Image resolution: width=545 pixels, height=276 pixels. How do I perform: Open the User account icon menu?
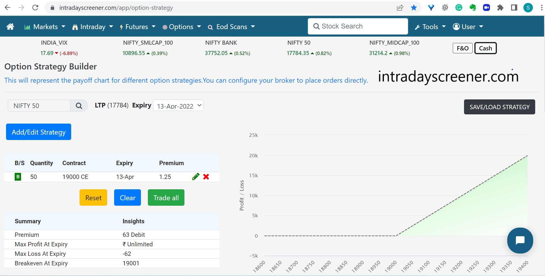456,27
